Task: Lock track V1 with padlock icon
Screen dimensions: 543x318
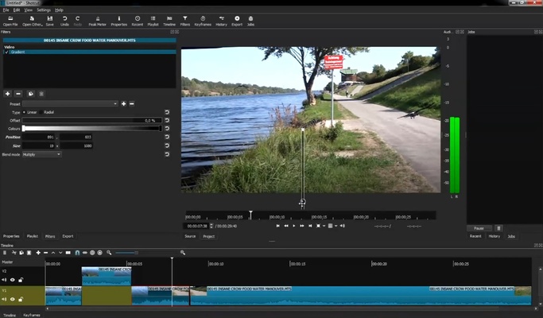Action: [x=21, y=299]
